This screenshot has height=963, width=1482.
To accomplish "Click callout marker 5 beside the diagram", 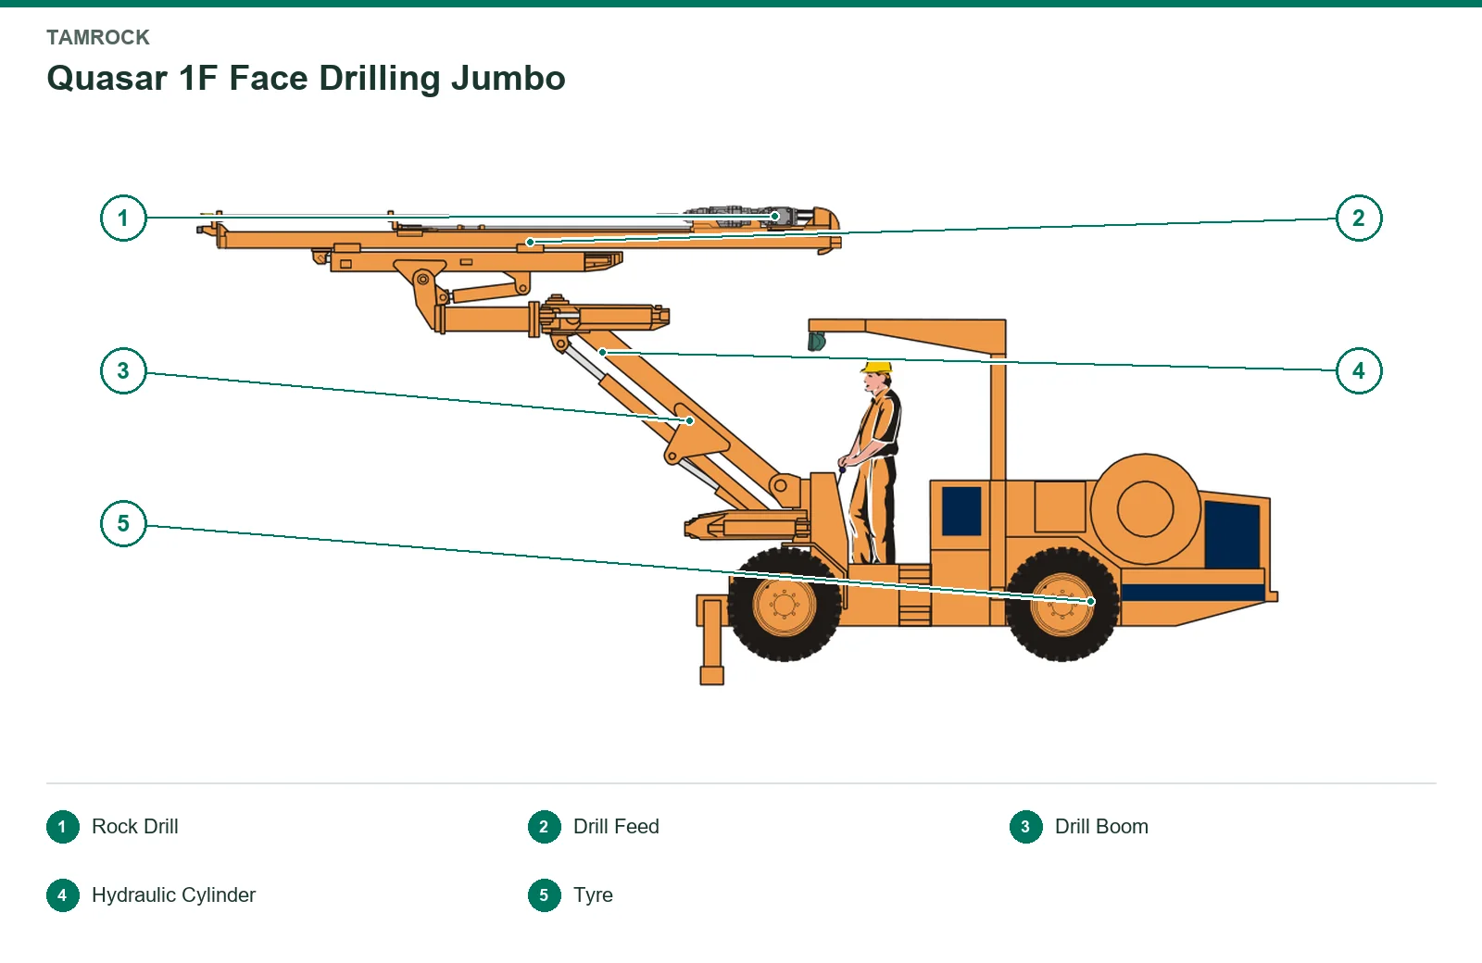I will click(123, 524).
